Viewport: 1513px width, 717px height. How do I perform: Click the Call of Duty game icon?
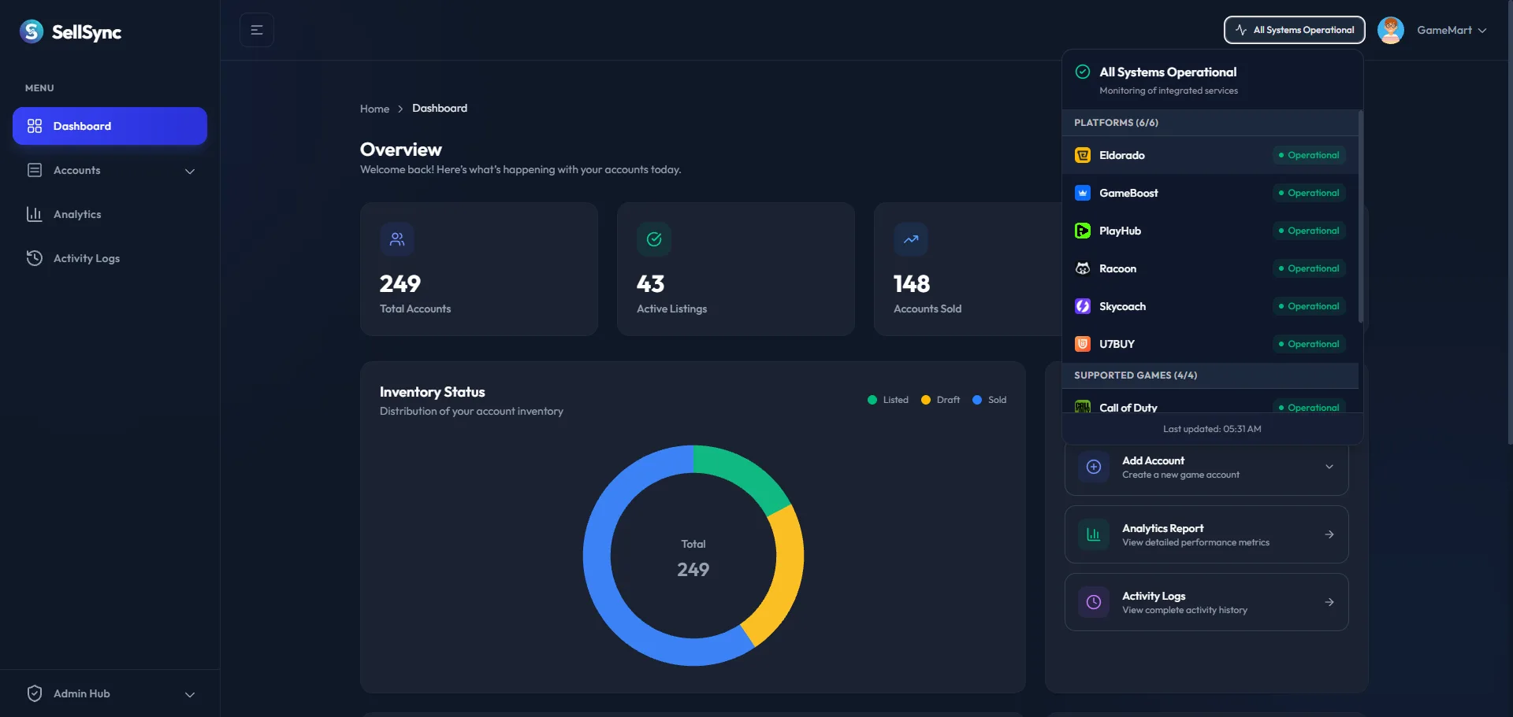pos(1083,407)
